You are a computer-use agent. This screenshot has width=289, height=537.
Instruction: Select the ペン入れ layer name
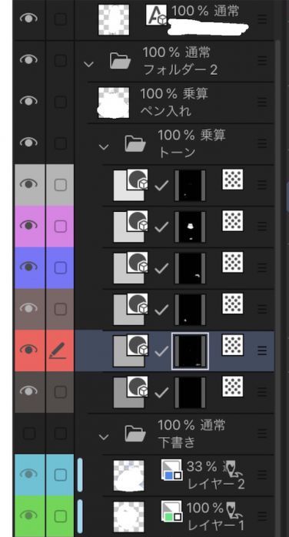(166, 111)
